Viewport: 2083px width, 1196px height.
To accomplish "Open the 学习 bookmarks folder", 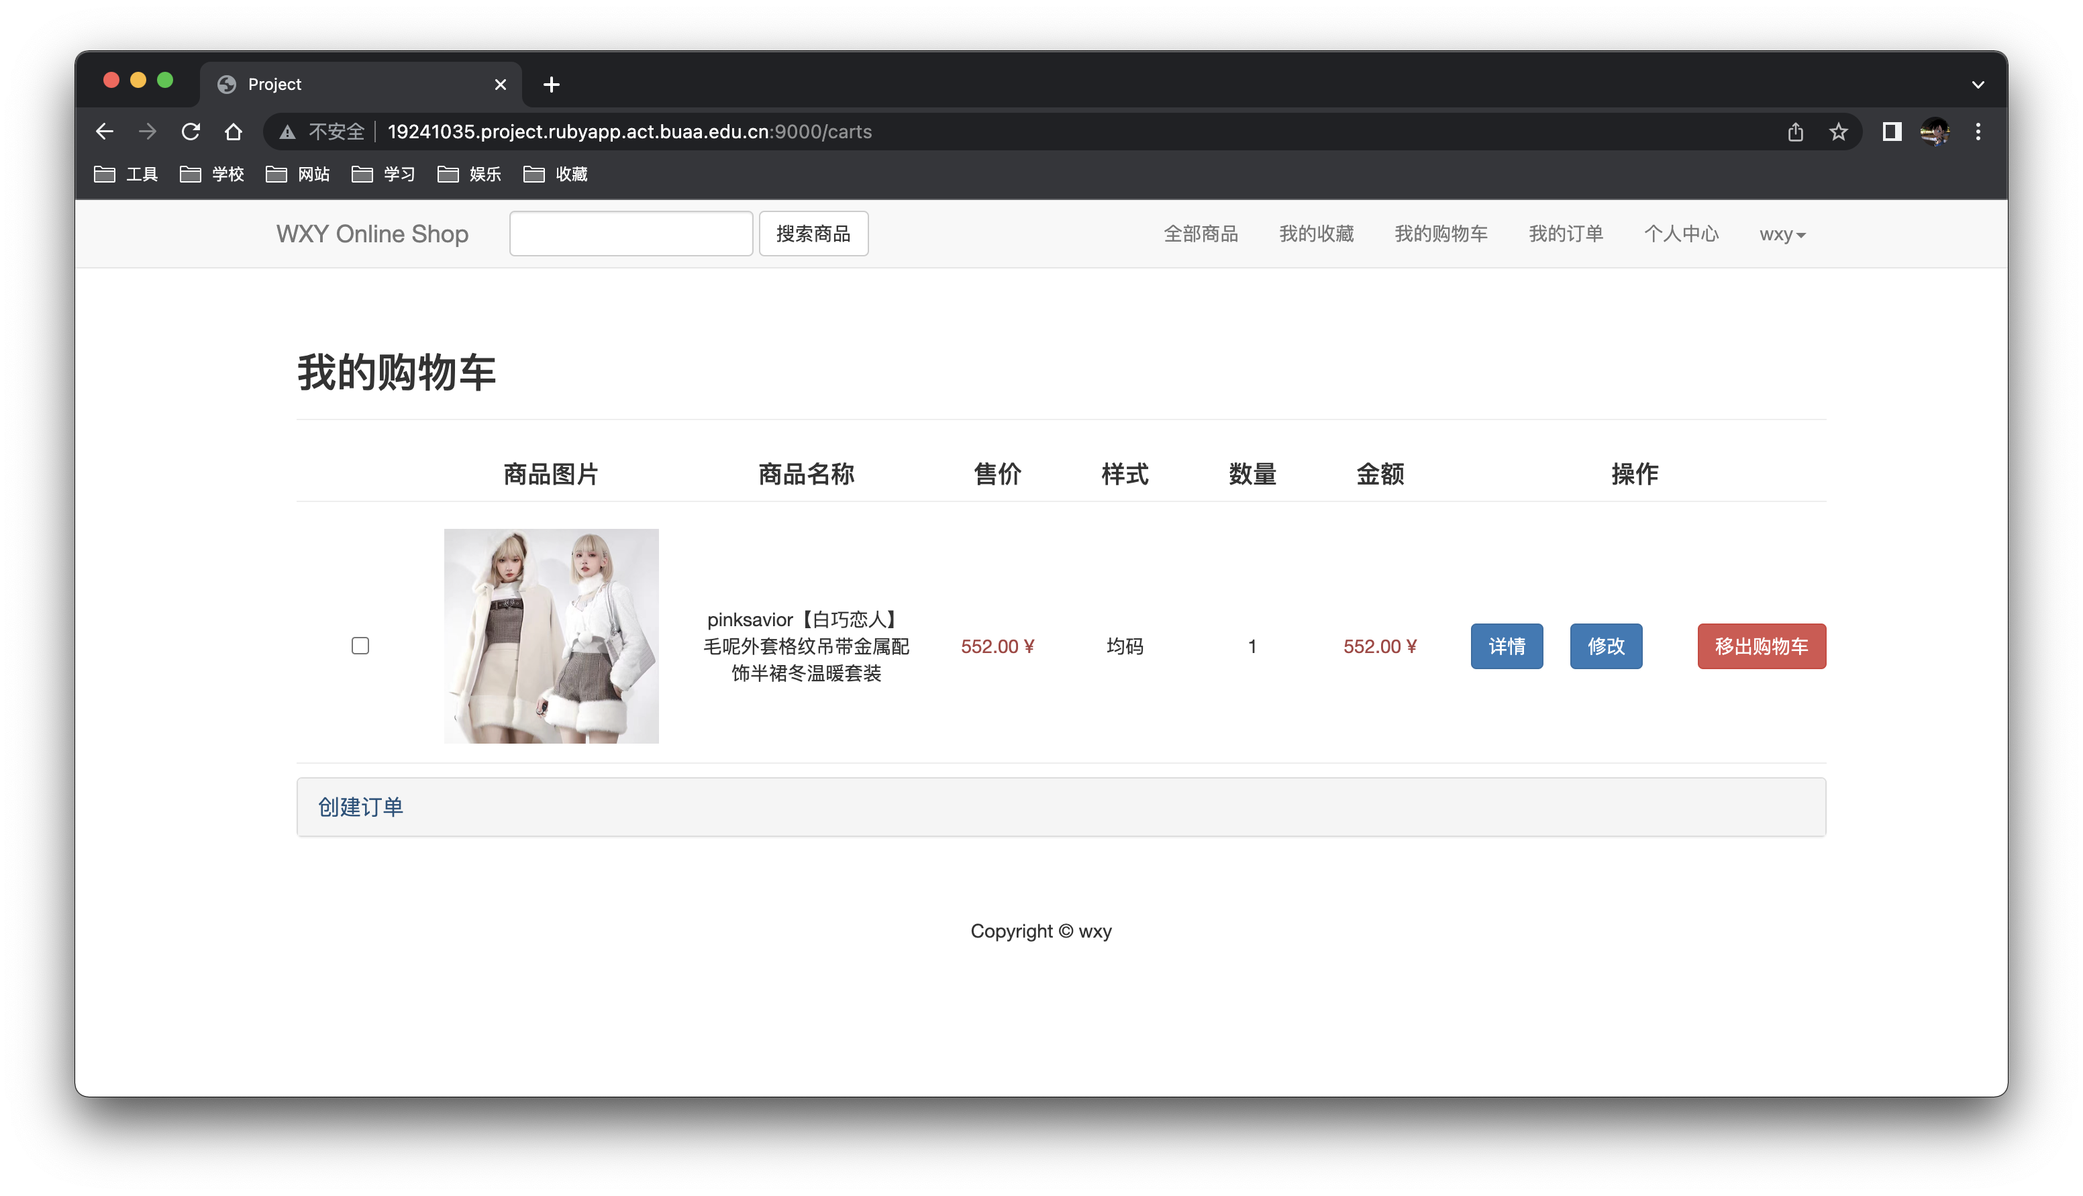I will click(x=383, y=174).
